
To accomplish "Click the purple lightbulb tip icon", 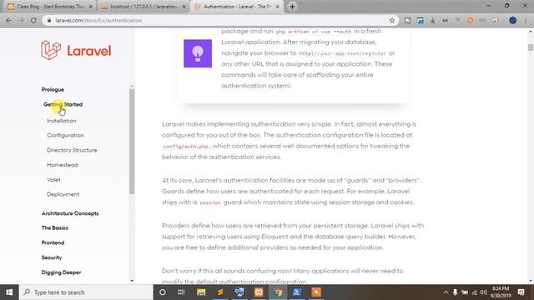I will [198, 53].
